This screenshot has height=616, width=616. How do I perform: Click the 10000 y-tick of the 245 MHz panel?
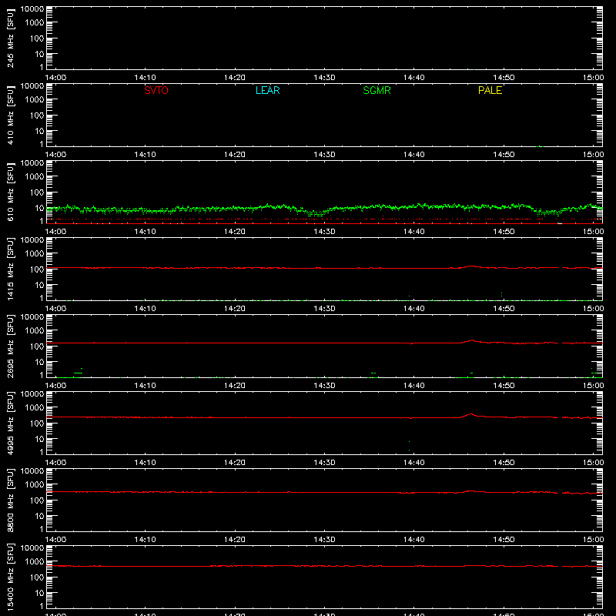coord(32,9)
